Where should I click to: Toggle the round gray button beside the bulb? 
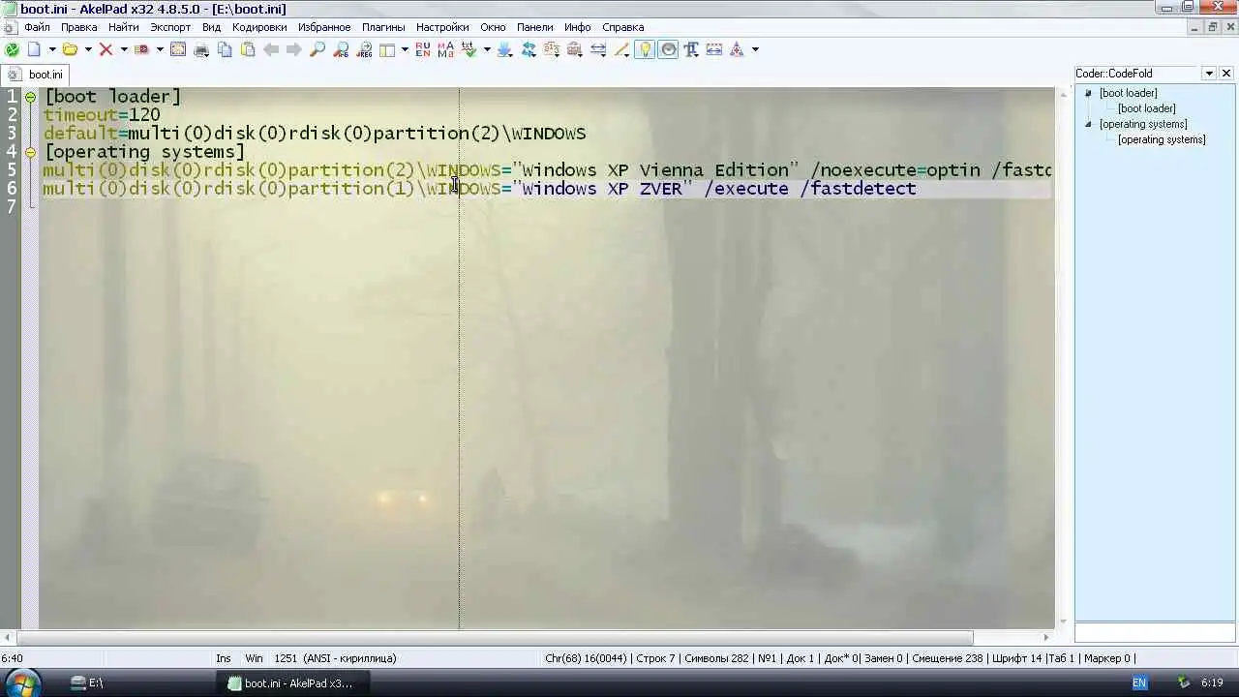[668, 49]
